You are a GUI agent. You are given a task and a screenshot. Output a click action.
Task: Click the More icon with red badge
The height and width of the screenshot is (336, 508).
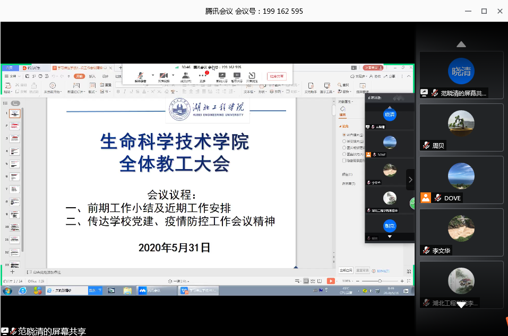tap(202, 76)
